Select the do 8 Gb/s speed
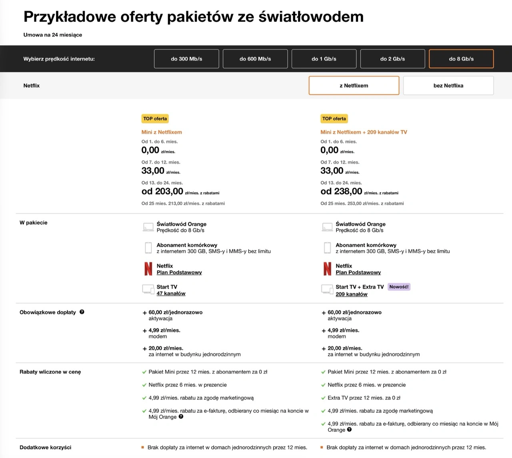 point(461,59)
